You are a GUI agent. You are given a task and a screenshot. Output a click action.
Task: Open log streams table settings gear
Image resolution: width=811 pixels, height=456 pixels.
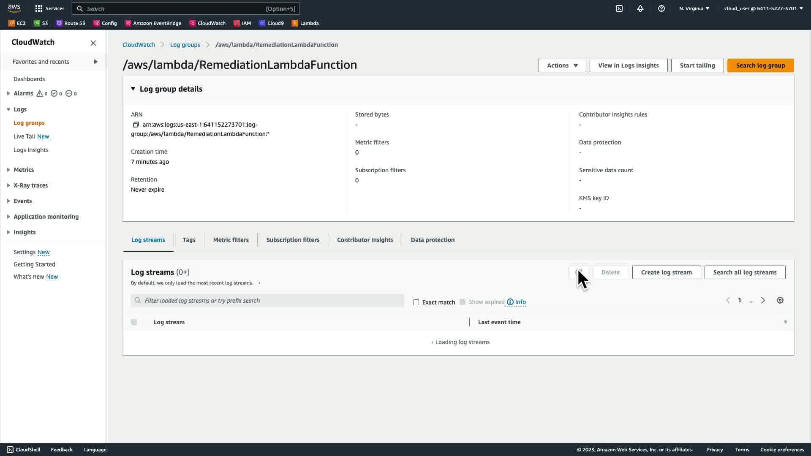click(x=780, y=301)
